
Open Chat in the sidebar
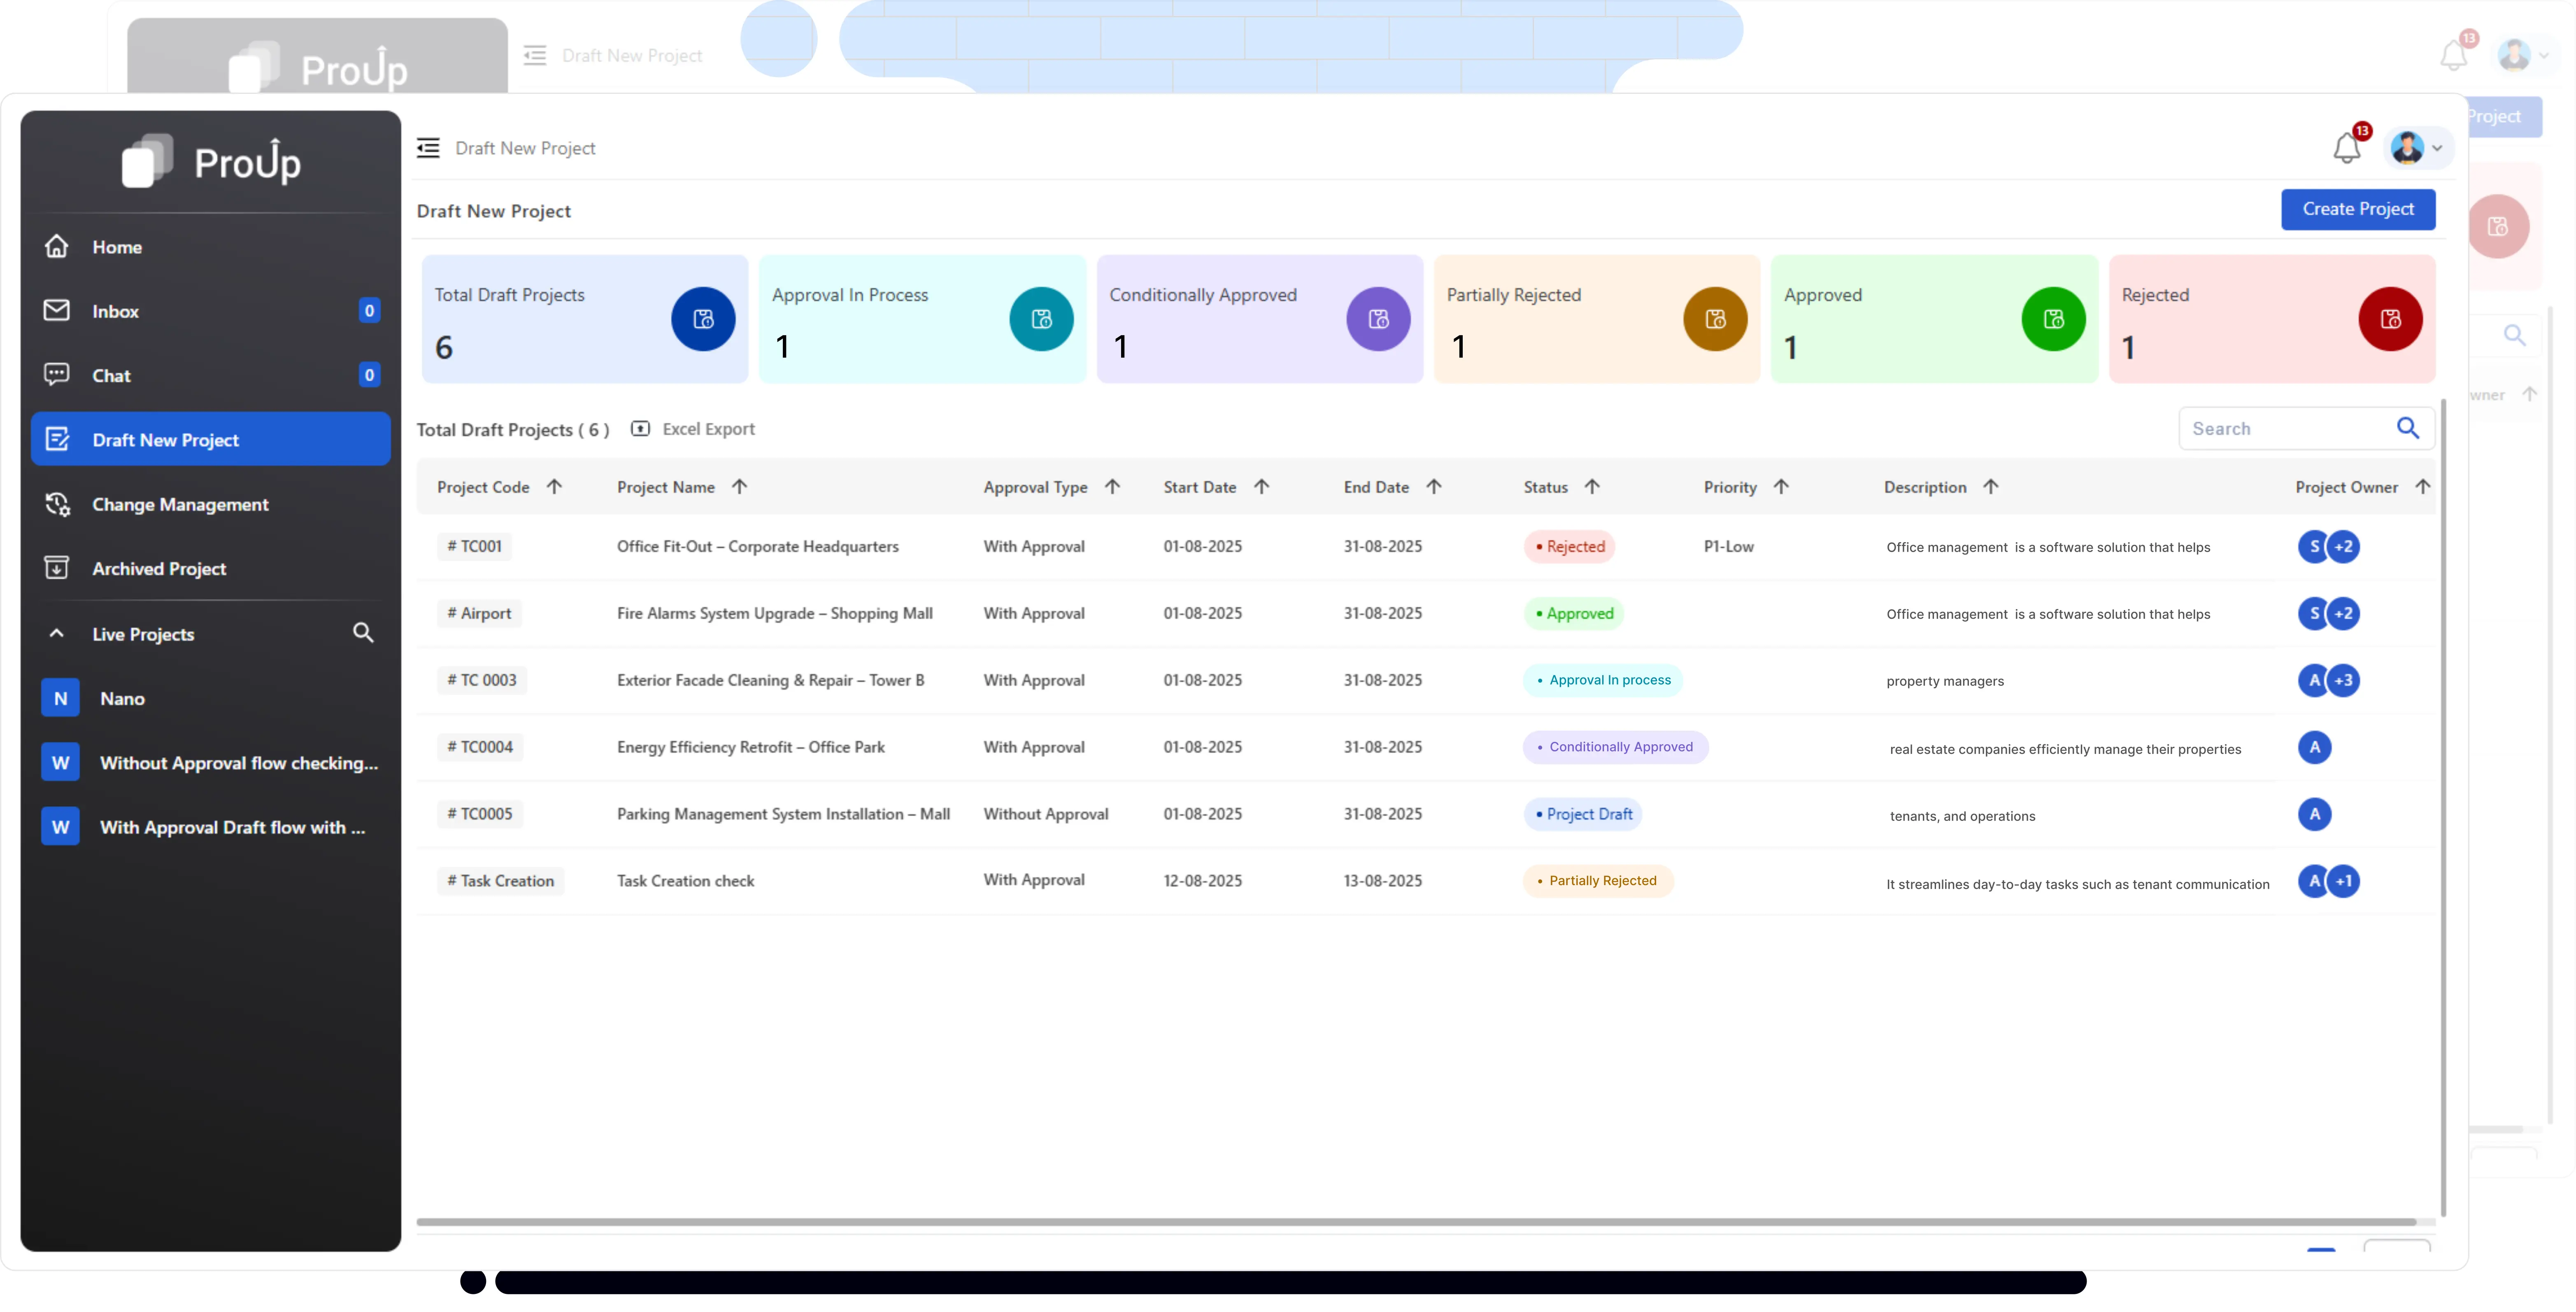click(x=111, y=375)
